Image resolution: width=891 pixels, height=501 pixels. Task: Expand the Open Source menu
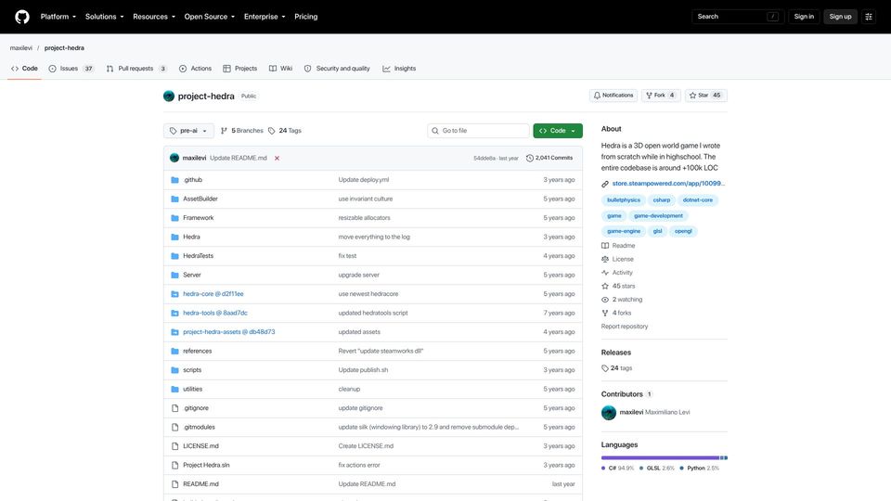tap(209, 17)
